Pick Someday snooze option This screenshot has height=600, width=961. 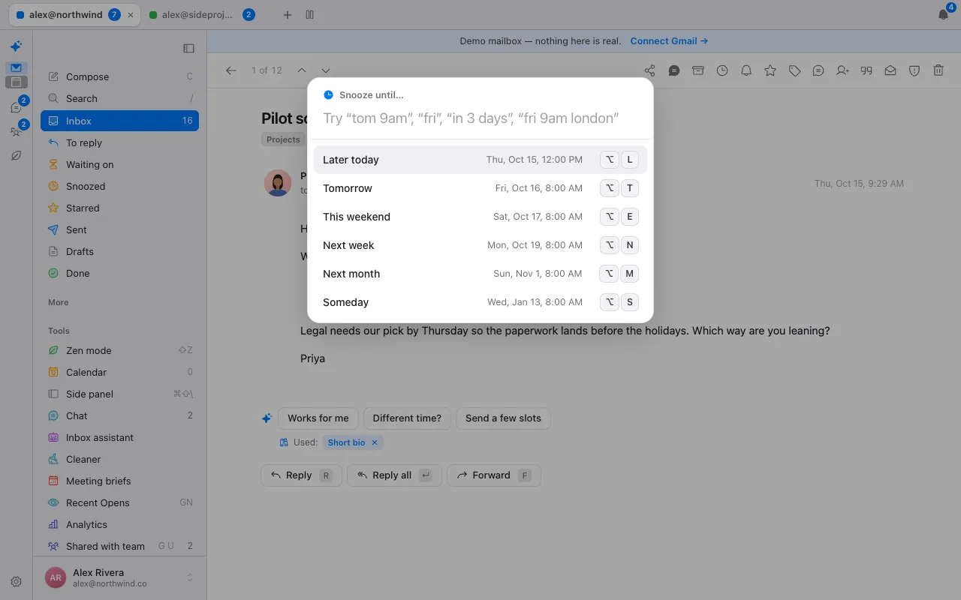(480, 302)
